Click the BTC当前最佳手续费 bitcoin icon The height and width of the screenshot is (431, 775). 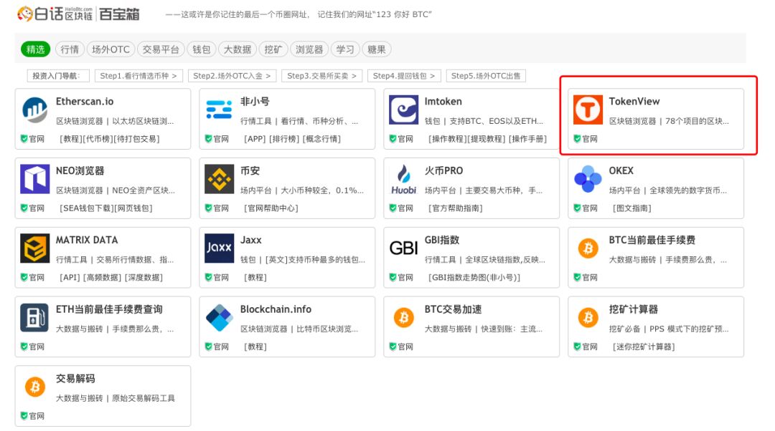tap(588, 248)
